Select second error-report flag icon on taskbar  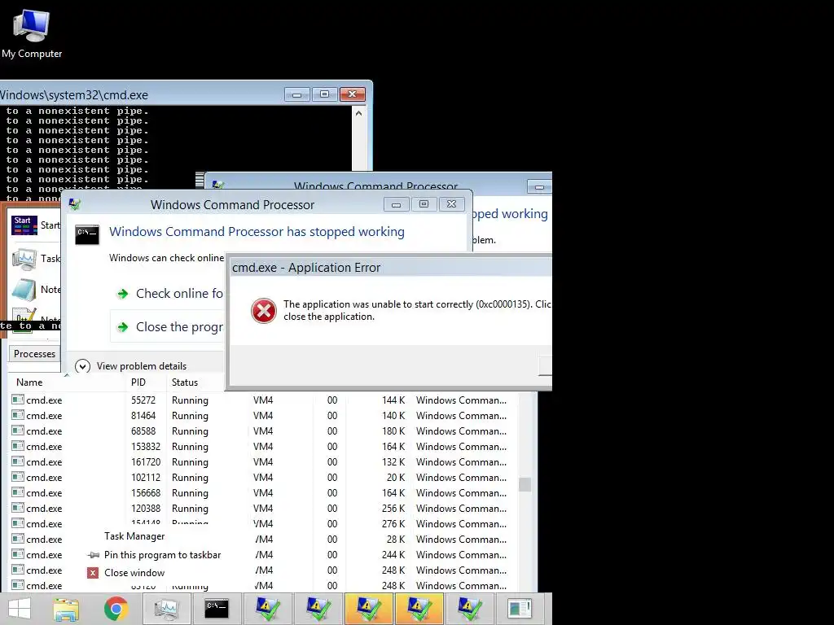pos(318,609)
